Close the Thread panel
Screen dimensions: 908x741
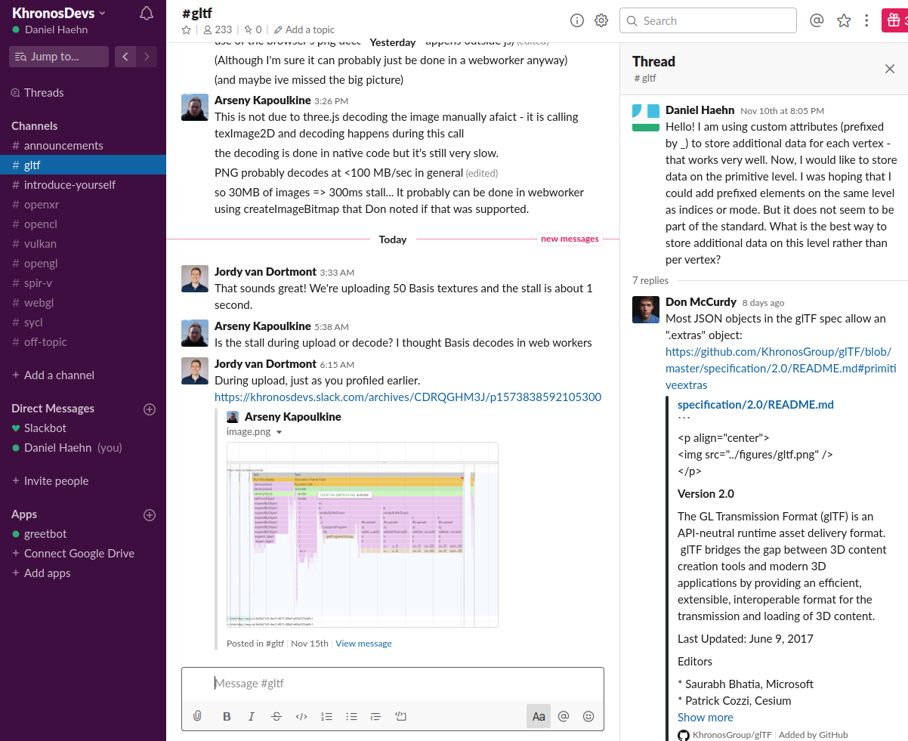(x=890, y=69)
